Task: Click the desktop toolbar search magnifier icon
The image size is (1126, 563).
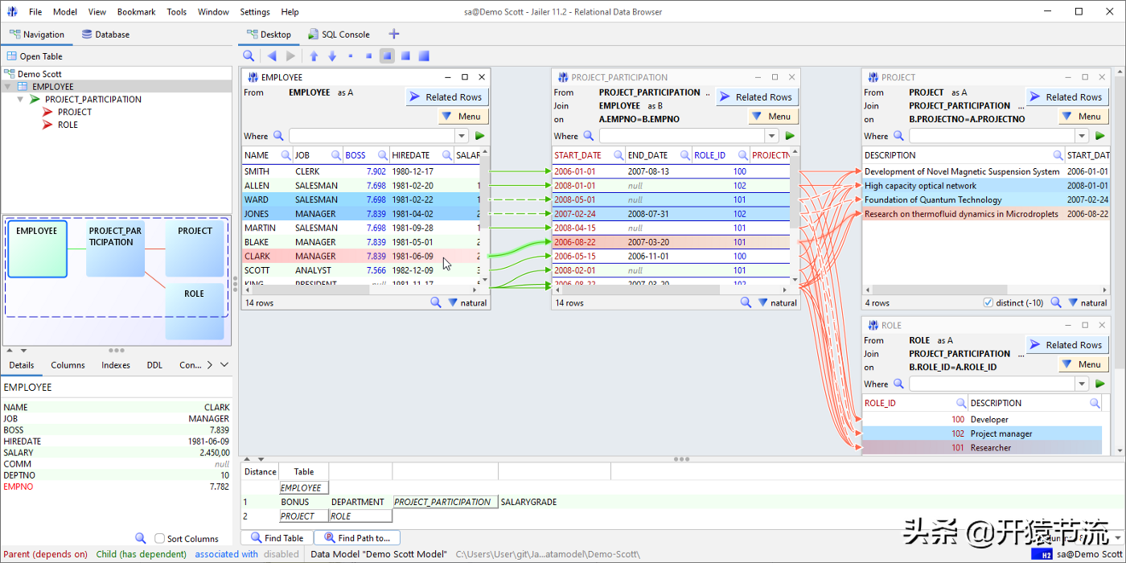Action: pos(249,55)
